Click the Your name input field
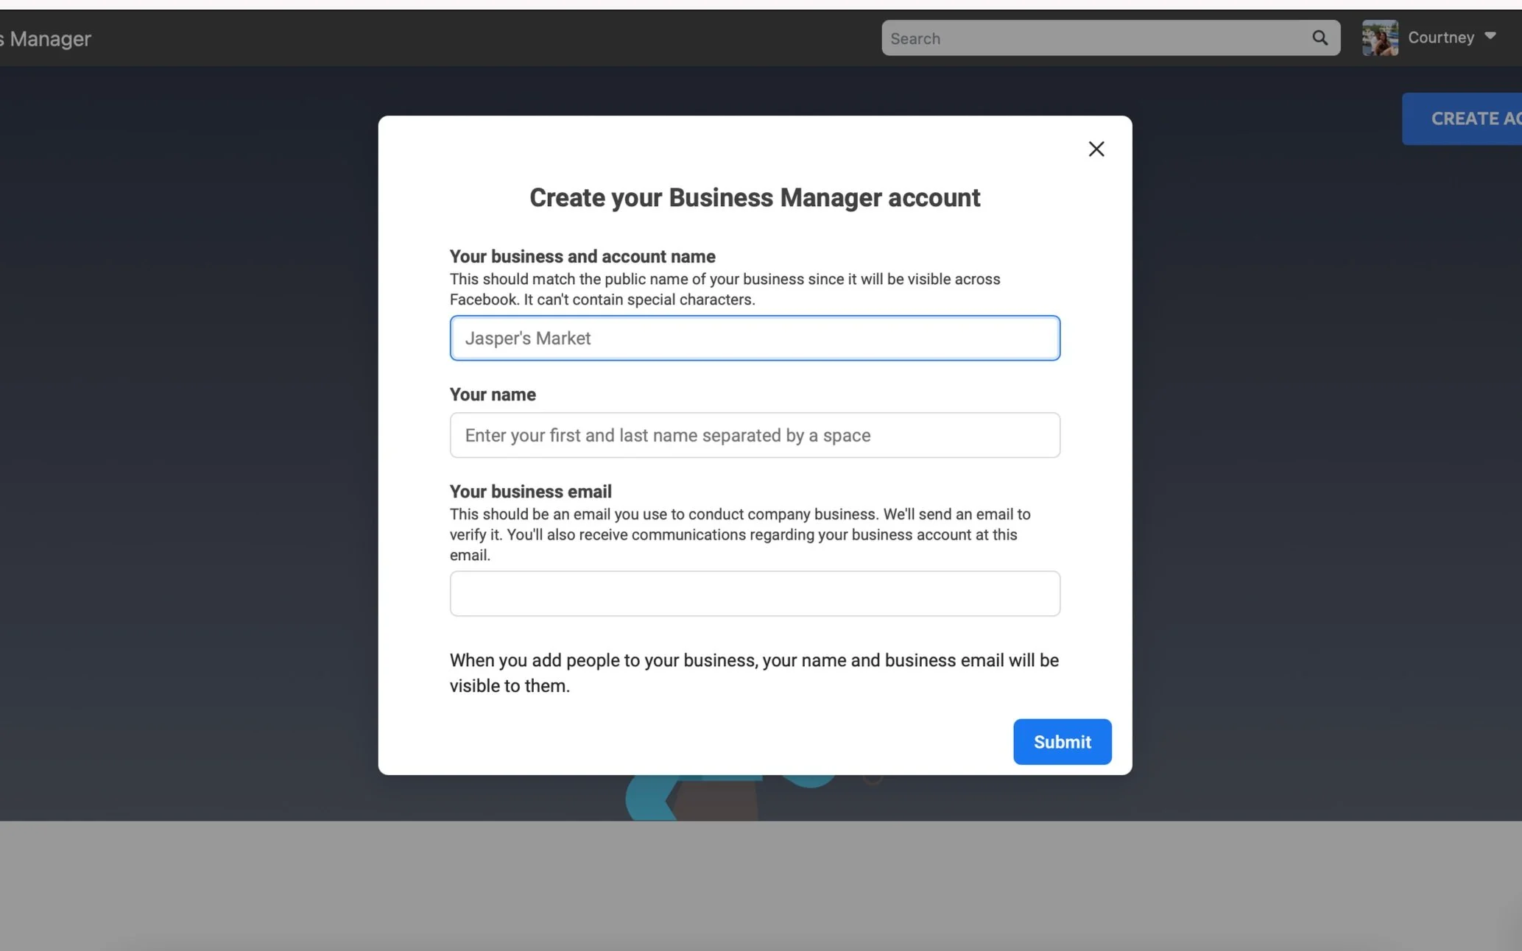 pos(754,435)
